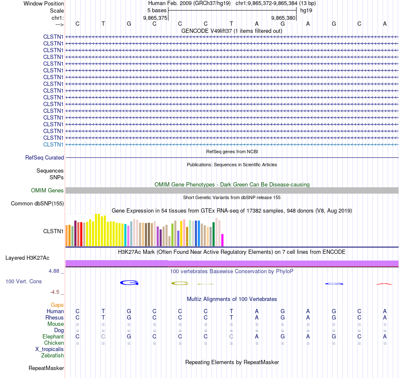Click the gray OMIM Genes bar
399x378 pixels.
tap(232, 191)
